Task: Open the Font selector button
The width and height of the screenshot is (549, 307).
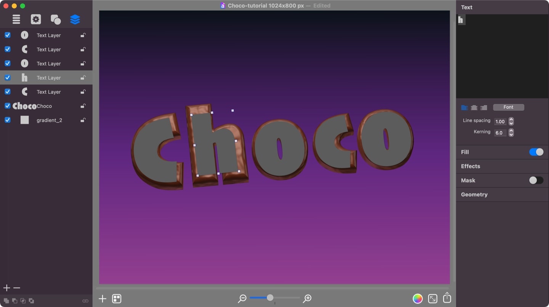Action: click(509, 107)
